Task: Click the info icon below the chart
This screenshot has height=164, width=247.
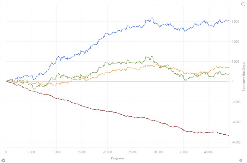Action: click(241, 160)
